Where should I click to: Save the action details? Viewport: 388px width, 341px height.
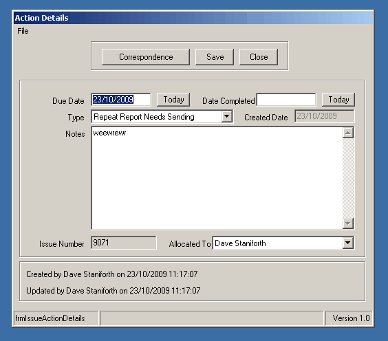(215, 57)
